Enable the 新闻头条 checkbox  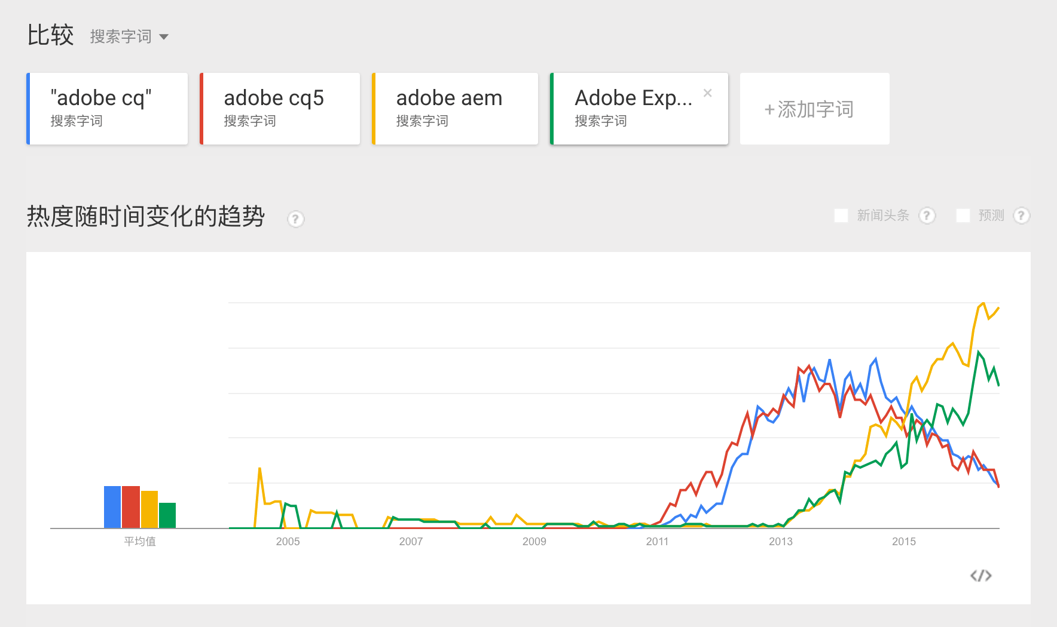[841, 216]
